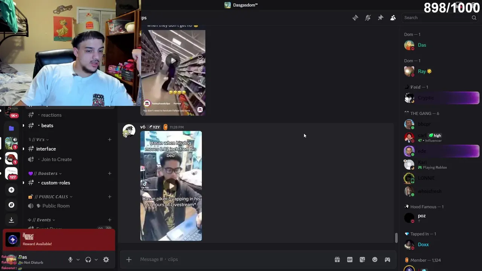The width and height of the screenshot is (482, 271).
Task: Play the Hasan piker TikTok video
Action: coord(171,186)
